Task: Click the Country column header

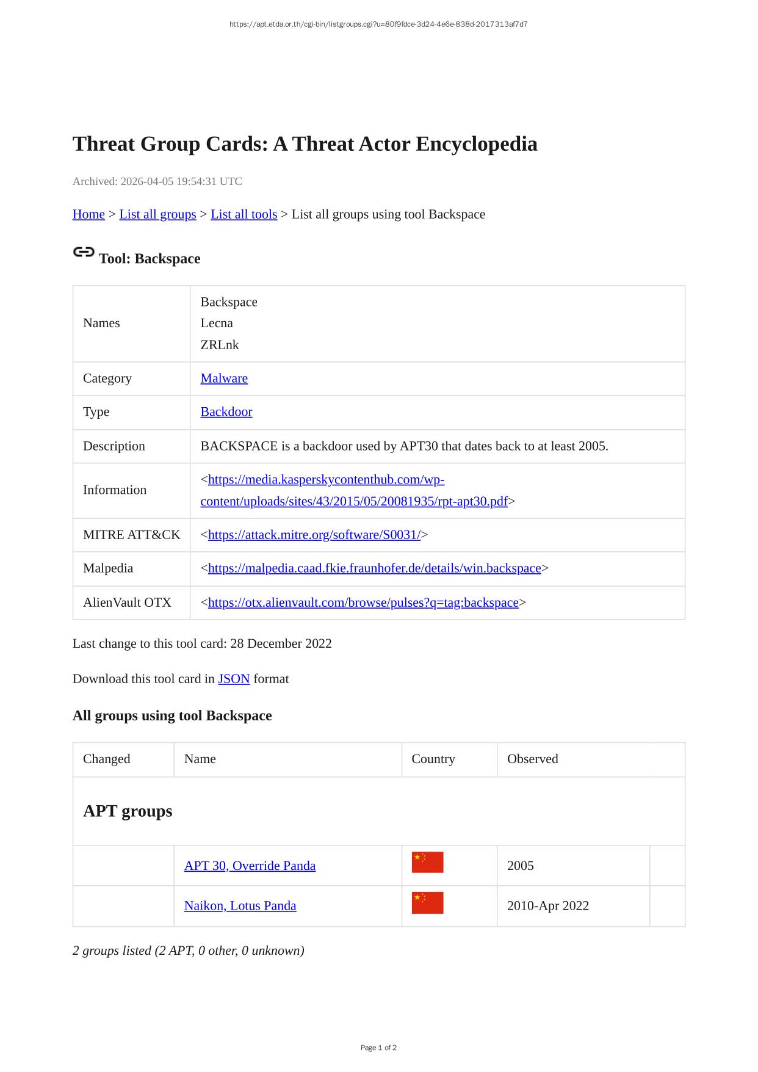Action: 433,759
